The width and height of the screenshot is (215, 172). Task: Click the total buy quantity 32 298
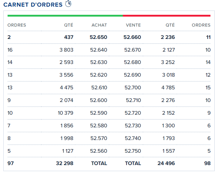pos(65,163)
